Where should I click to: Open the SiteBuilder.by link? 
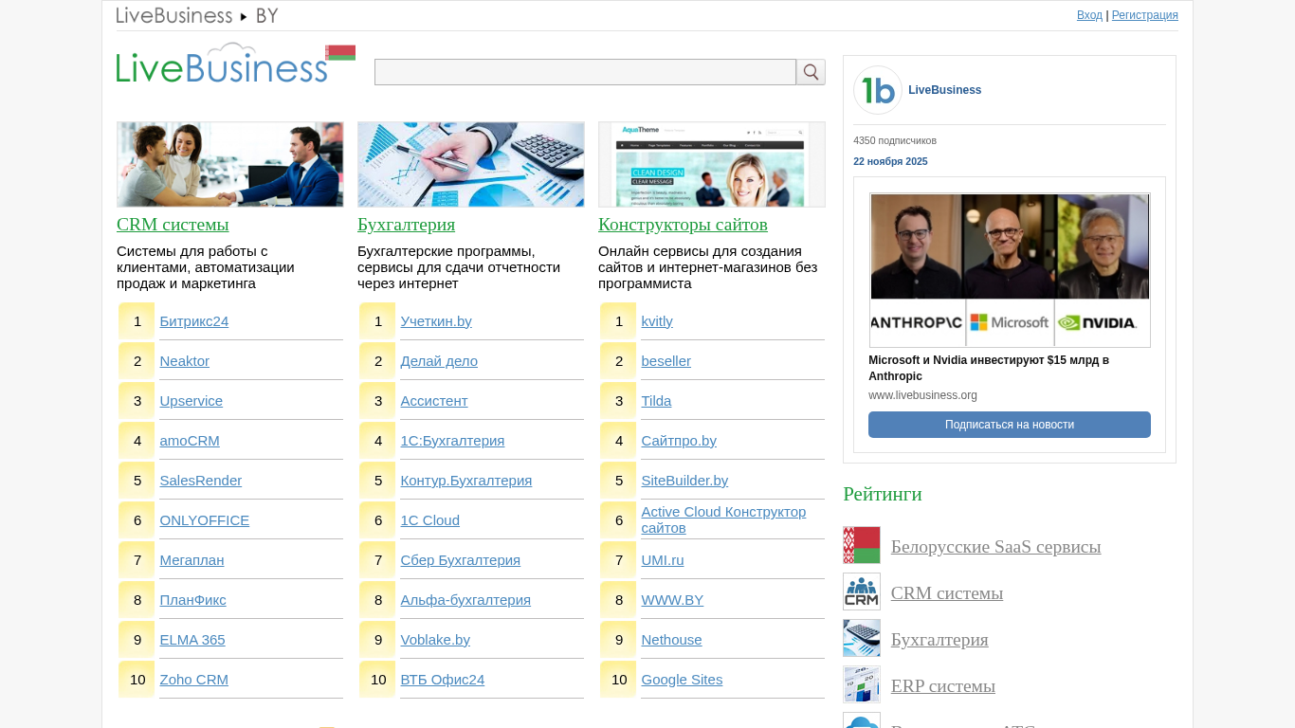pos(684,481)
